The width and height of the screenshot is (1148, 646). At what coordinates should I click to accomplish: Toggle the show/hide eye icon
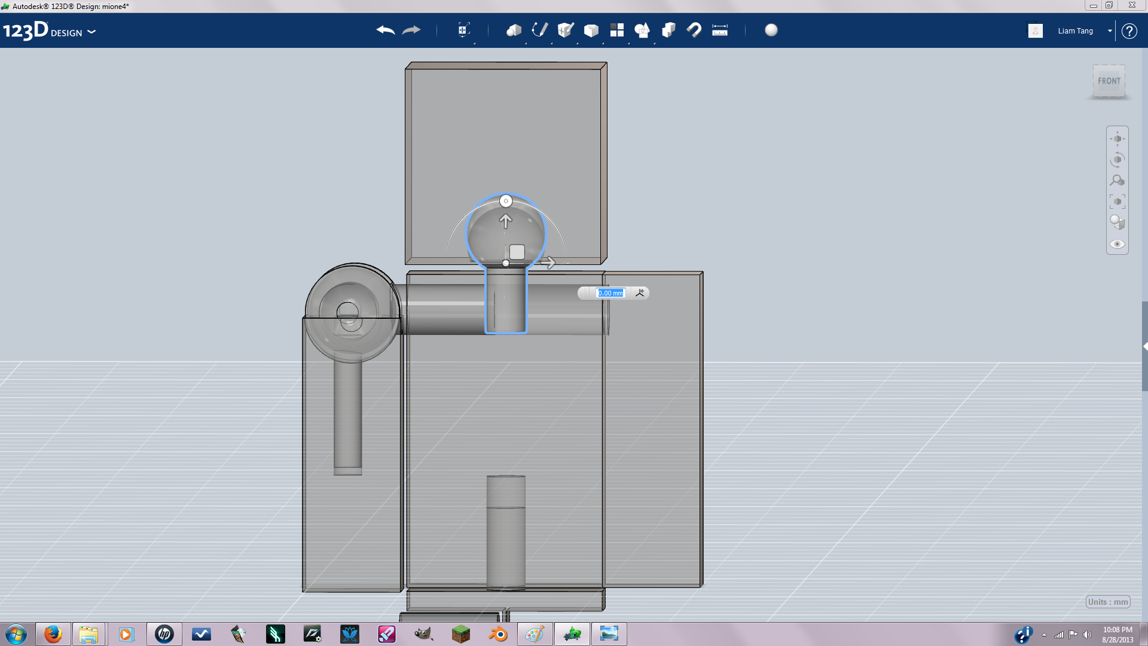coord(1118,244)
